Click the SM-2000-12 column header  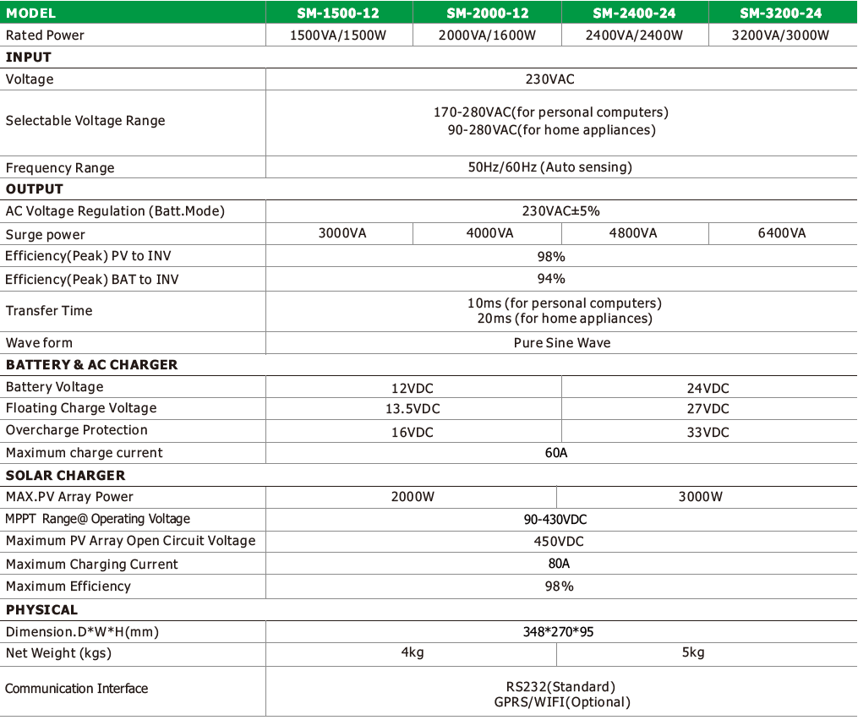[487, 13]
